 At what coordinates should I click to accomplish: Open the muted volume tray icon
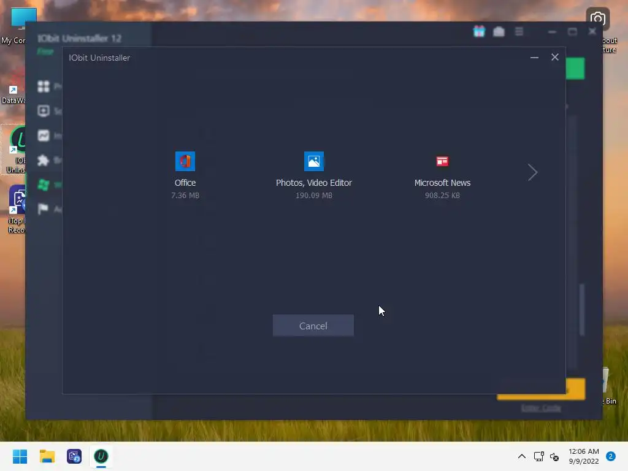(554, 456)
